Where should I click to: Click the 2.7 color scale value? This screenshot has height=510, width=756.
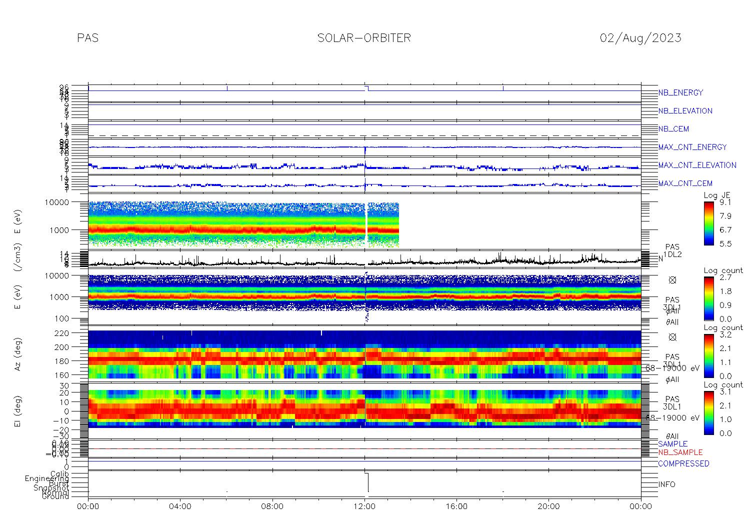[725, 277]
